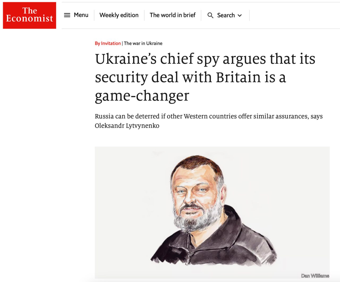Click the separator bar after By Invitation

(x=122, y=43)
